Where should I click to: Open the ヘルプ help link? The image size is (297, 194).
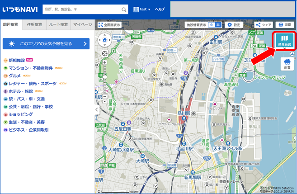click(160, 9)
